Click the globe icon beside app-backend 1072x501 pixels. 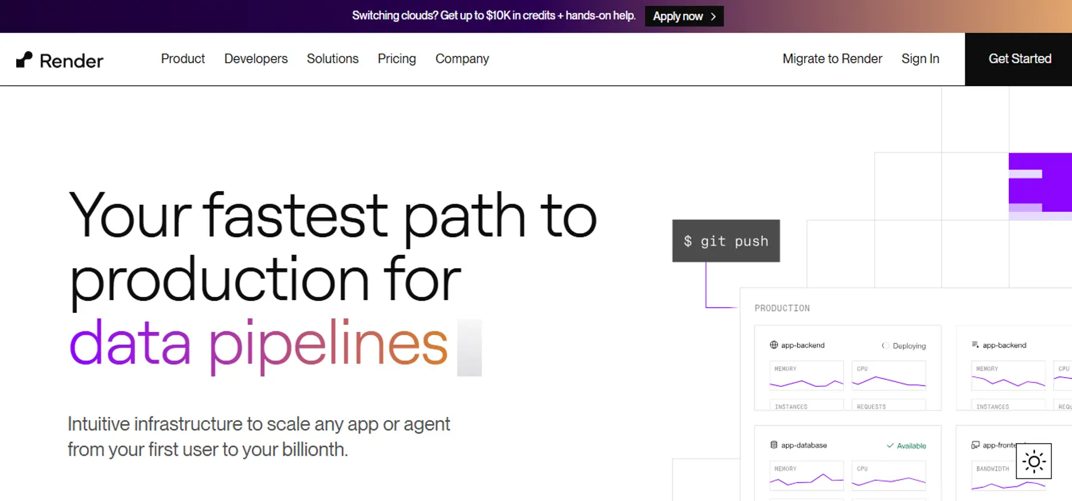(x=774, y=345)
